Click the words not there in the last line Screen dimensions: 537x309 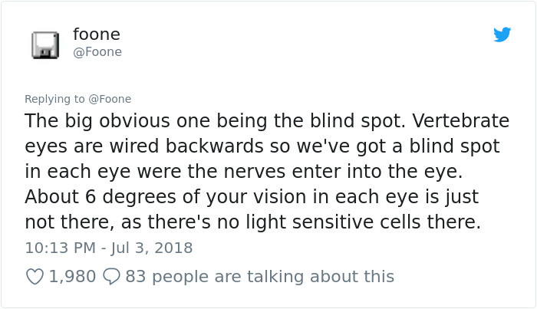point(69,222)
